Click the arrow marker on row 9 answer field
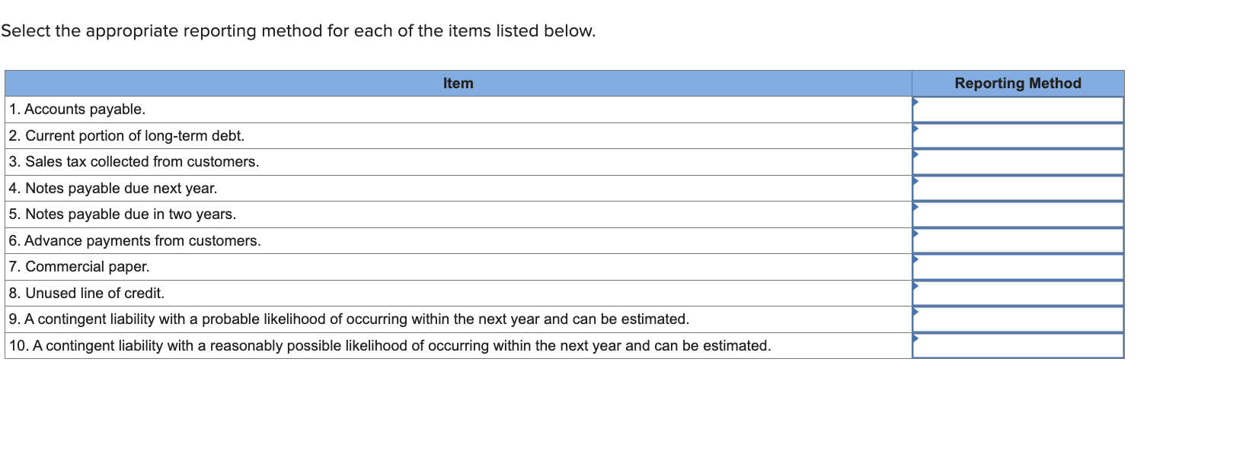 click(916, 311)
